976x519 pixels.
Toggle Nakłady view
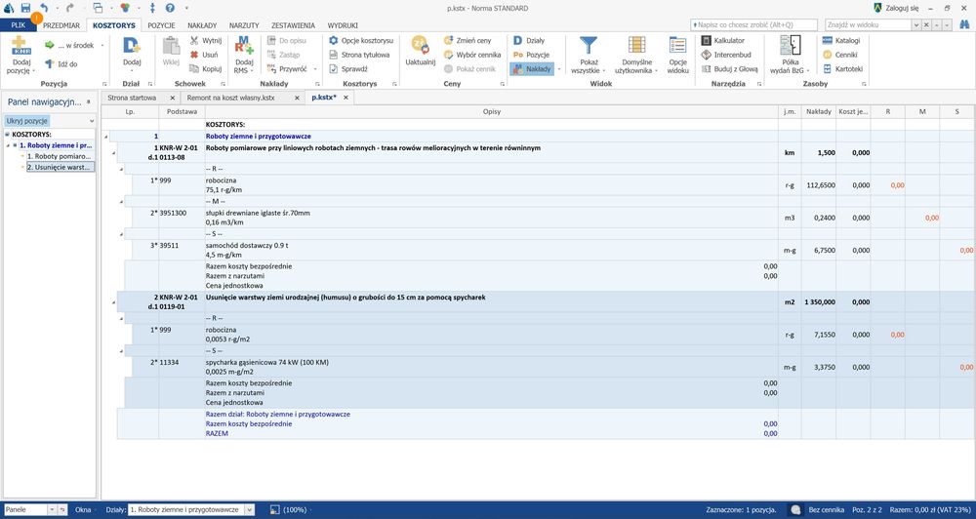[532, 69]
